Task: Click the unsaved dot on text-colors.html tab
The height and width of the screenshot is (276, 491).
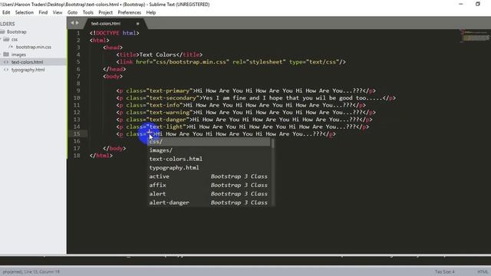Action: [137, 24]
